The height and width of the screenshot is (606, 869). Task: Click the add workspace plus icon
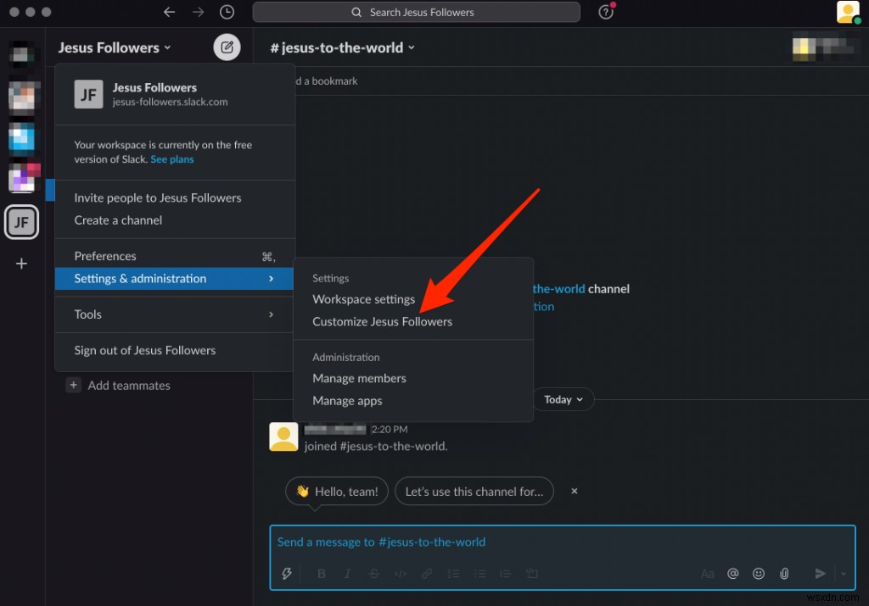click(22, 264)
